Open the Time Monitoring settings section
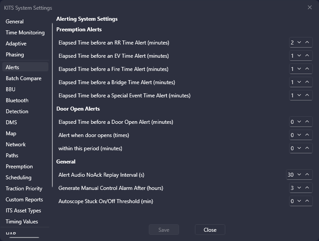The image size is (319, 241). tap(25, 33)
